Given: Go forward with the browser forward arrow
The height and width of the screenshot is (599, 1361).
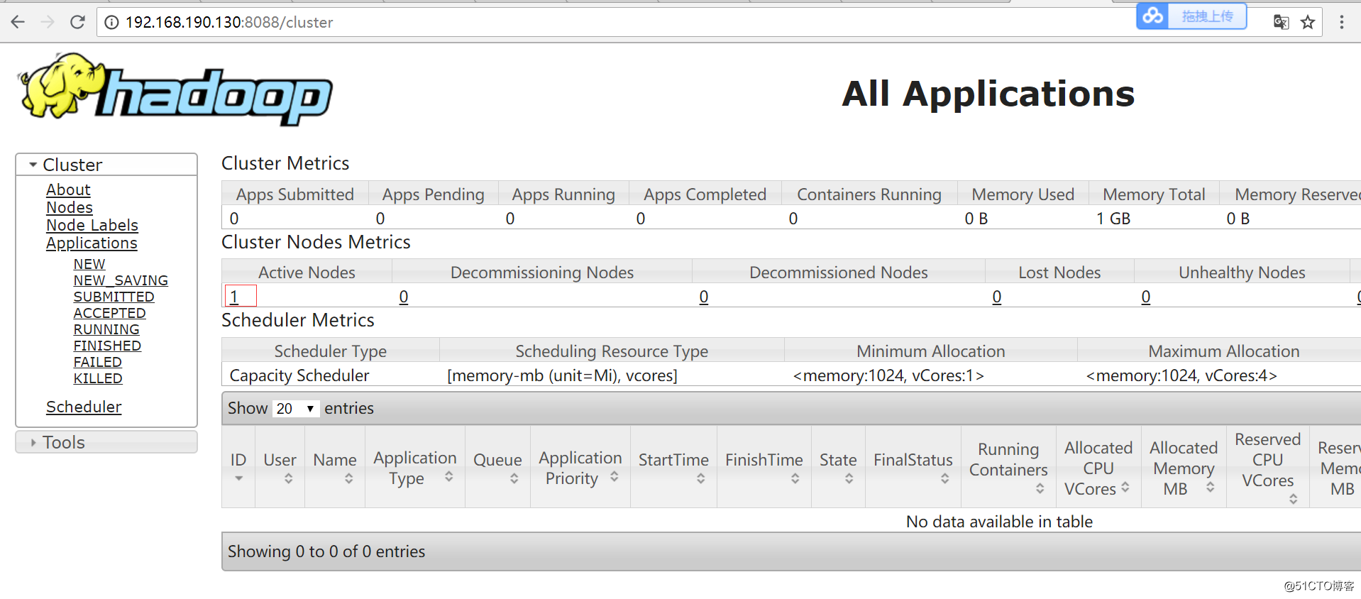Looking at the screenshot, I should (48, 22).
